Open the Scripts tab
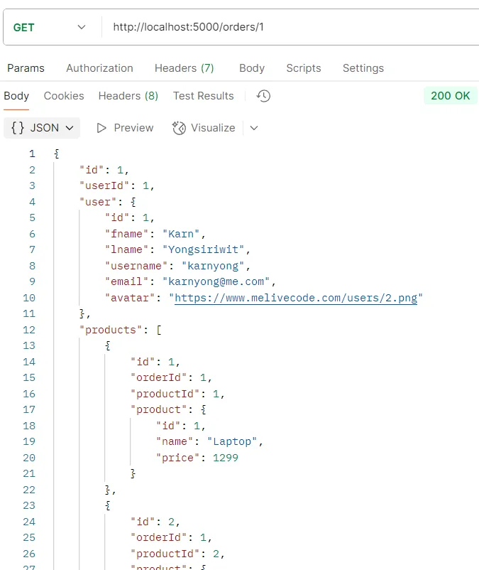479x570 pixels. click(304, 68)
